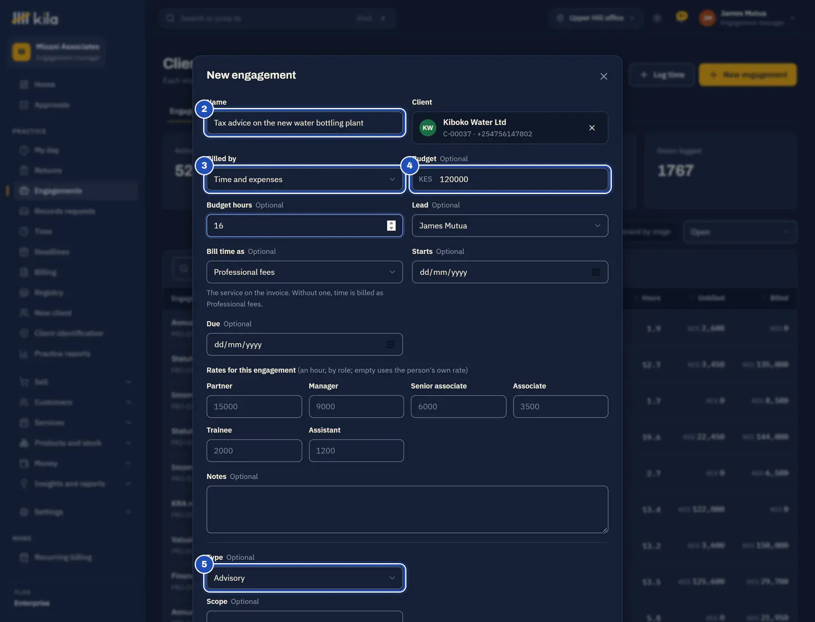This screenshot has height=622, width=815.
Task: Click the Scope input field
Action: (x=304, y=616)
